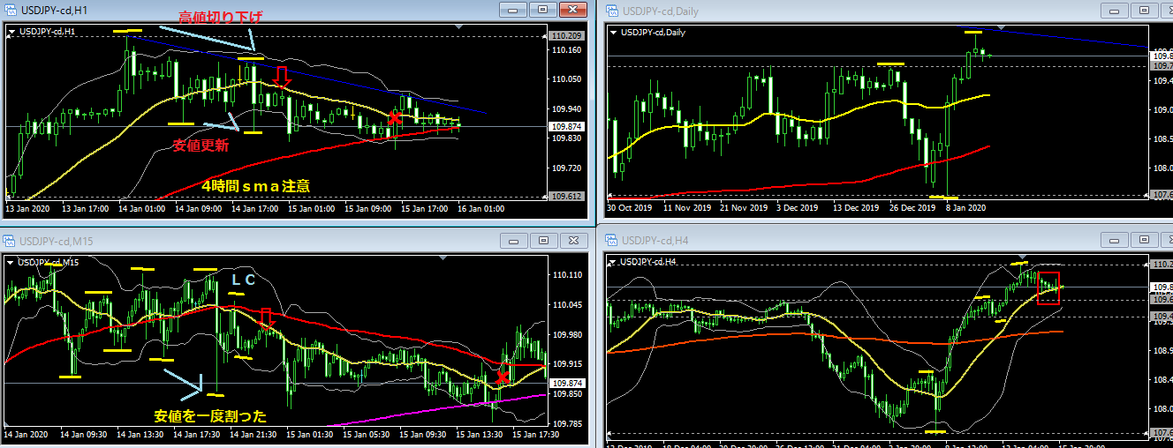Close the USDJPY-cd,M15 chart window
Screen dimensions: 1173x448
572,240
